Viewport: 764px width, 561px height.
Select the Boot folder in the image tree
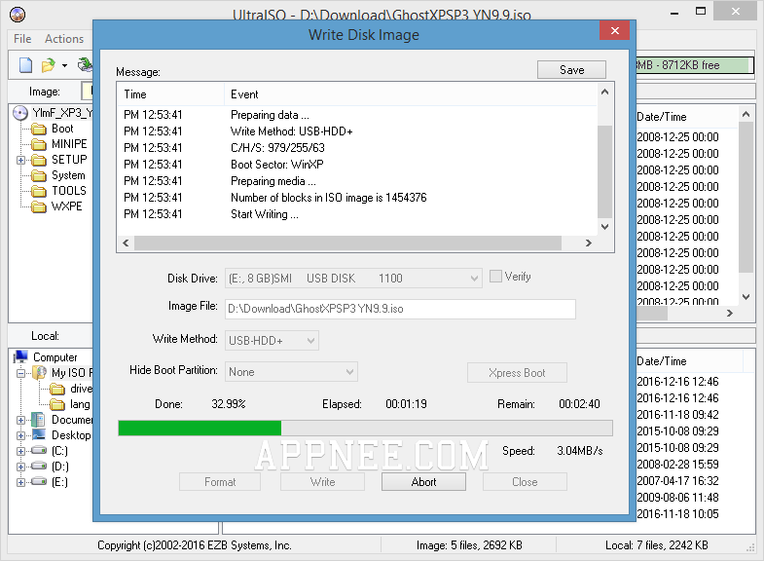(x=62, y=129)
